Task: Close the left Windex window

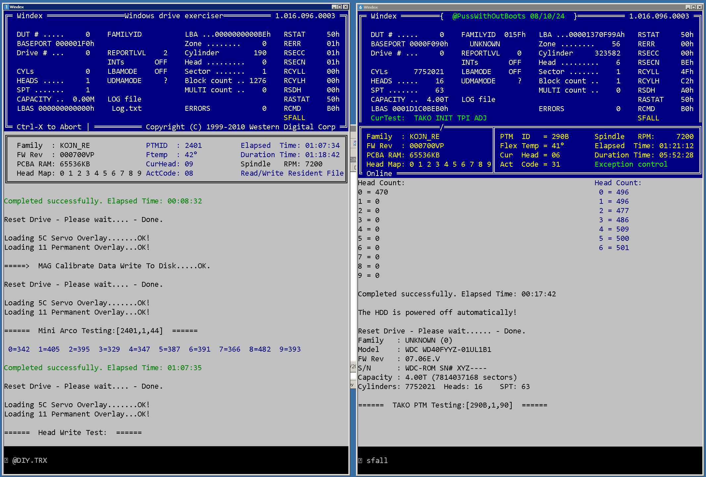Action: (x=346, y=7)
